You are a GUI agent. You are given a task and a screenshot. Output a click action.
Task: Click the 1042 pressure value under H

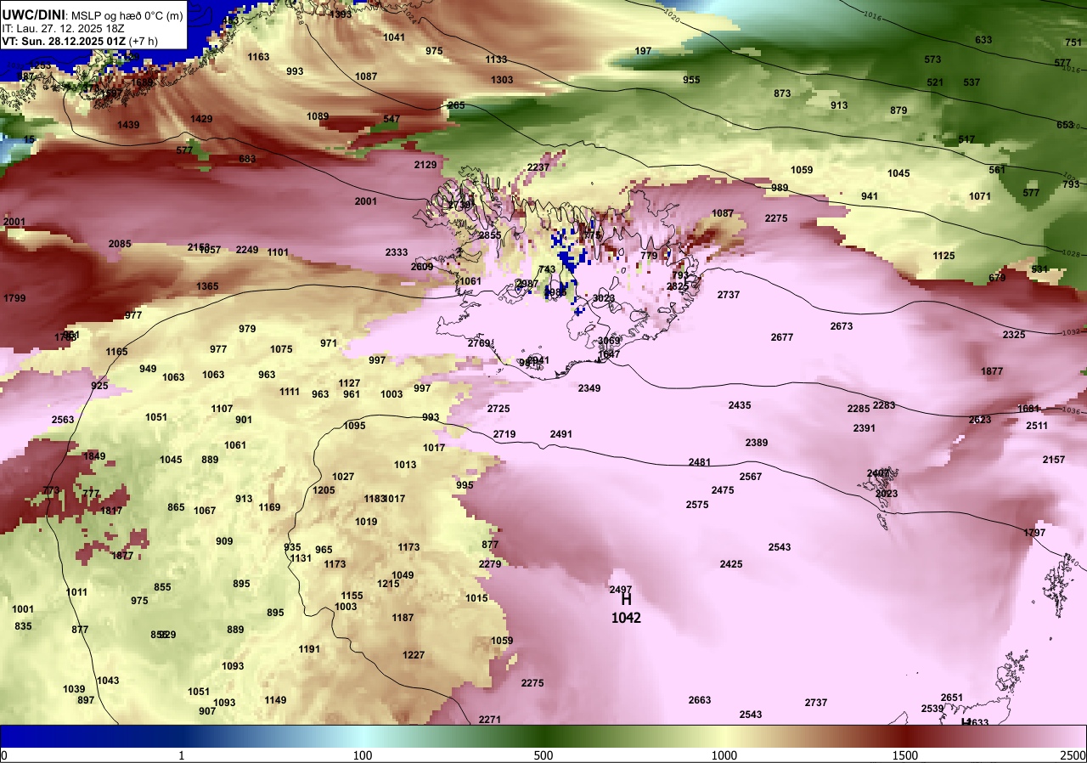626,618
